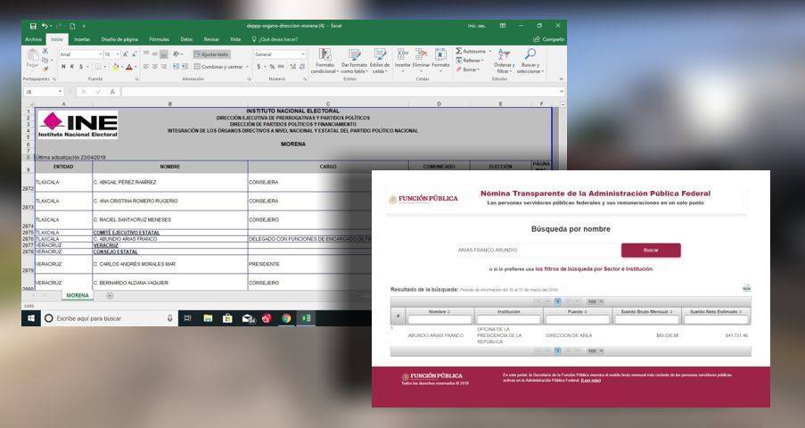Screen dimensions: 805x428
Task: Open Formato condicional menu
Action: tap(324, 62)
